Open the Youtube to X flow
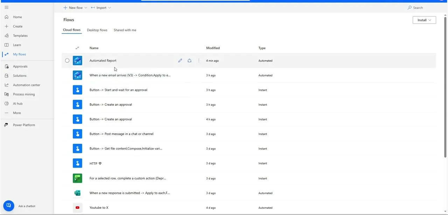The height and width of the screenshot is (215, 448). point(99,207)
